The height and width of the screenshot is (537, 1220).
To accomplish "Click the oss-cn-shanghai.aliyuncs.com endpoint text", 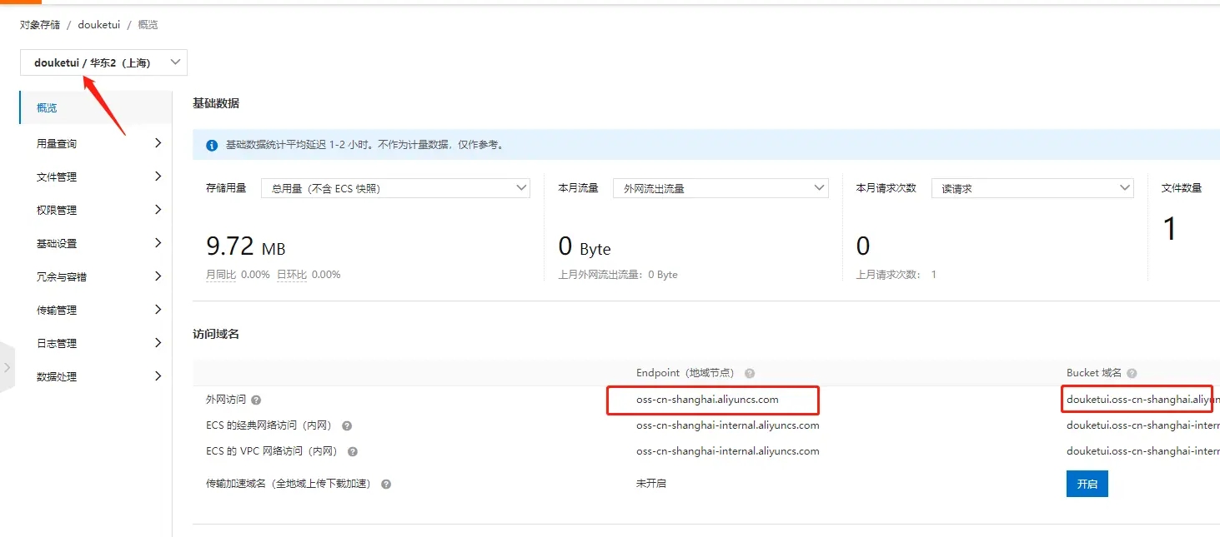I will (707, 400).
